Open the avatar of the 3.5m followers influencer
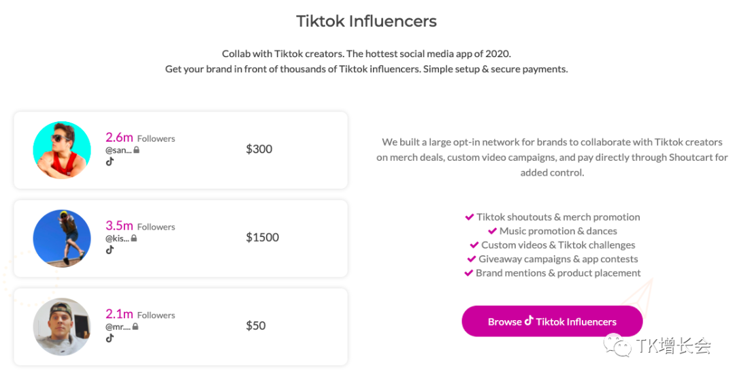 62,238
